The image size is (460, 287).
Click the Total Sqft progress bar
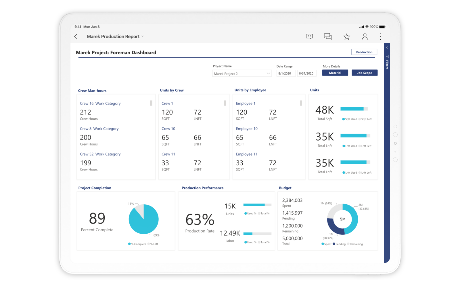[x=354, y=109]
